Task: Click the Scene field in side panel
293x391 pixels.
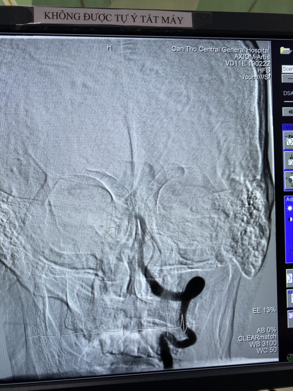Action: (x=287, y=69)
